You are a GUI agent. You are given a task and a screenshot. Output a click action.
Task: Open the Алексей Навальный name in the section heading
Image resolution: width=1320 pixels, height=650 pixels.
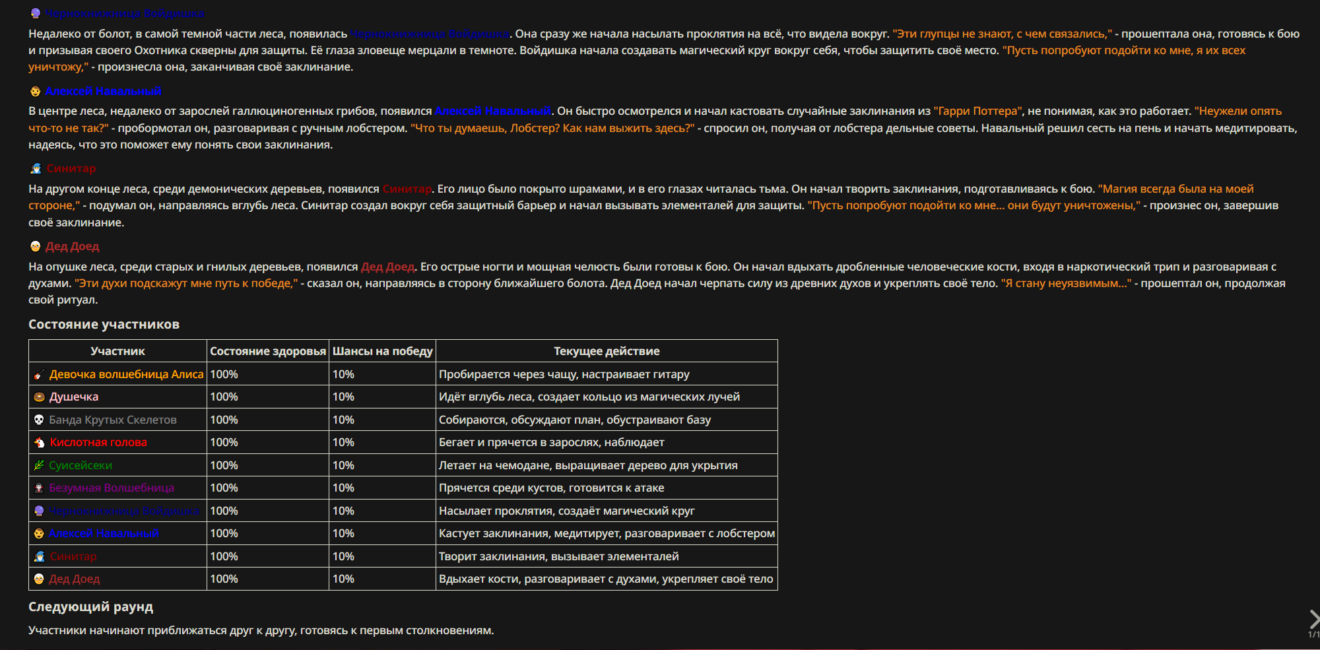click(x=103, y=91)
